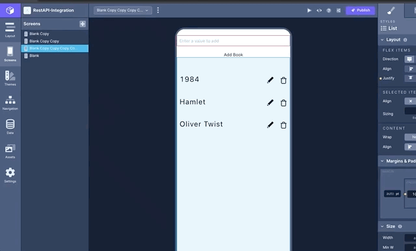Click the Layout info icon
The width and height of the screenshot is (416, 251).
click(405, 40)
